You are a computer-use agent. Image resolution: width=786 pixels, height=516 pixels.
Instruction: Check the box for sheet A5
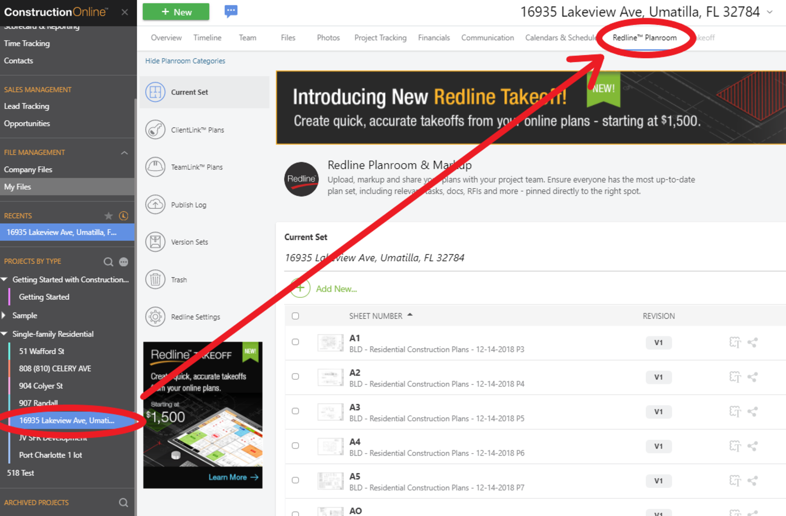(x=295, y=480)
